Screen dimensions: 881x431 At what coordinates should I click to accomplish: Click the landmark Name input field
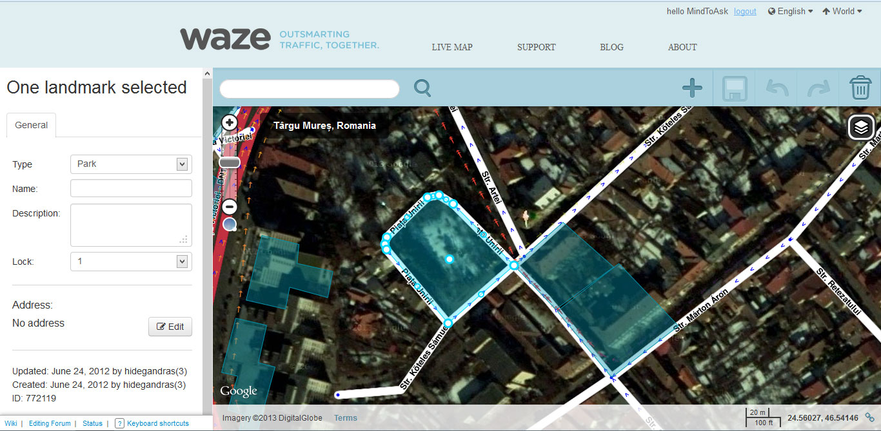coord(131,188)
